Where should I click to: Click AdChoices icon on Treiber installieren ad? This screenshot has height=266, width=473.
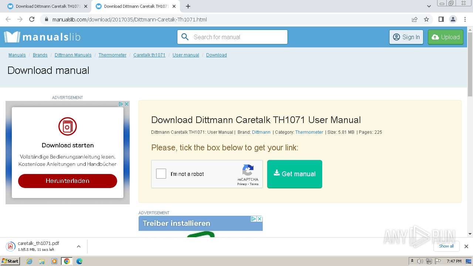(253, 219)
